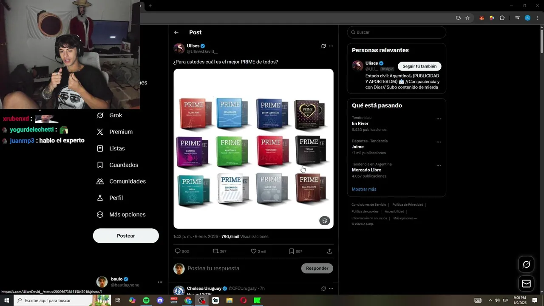Viewport: 544px width, 306px height.
Task: Open floating Grok button at bottom right
Action: click(x=527, y=264)
